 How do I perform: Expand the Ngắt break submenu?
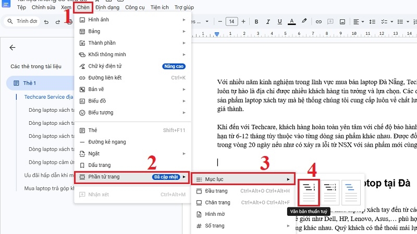click(x=132, y=153)
